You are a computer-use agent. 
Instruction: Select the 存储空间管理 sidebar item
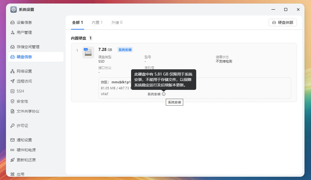28,47
